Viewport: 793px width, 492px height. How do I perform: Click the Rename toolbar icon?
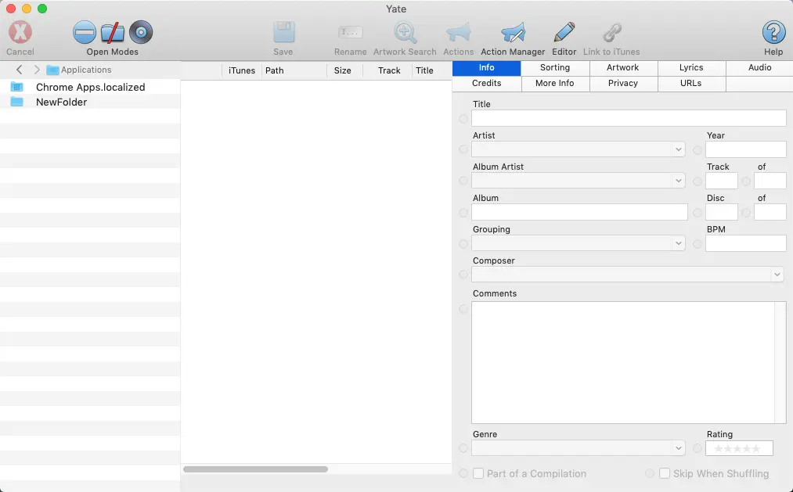point(350,32)
